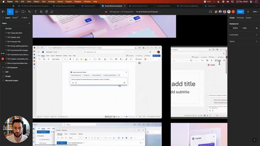Screen dimensions: 260x146
Task: Open the Figma main menu icon
Action: pyautogui.click(x=3, y=12)
